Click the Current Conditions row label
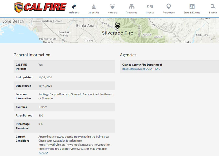 click(23, 139)
